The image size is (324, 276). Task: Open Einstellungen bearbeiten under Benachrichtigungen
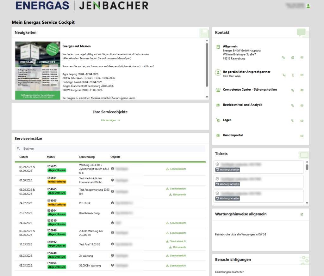click(229, 272)
